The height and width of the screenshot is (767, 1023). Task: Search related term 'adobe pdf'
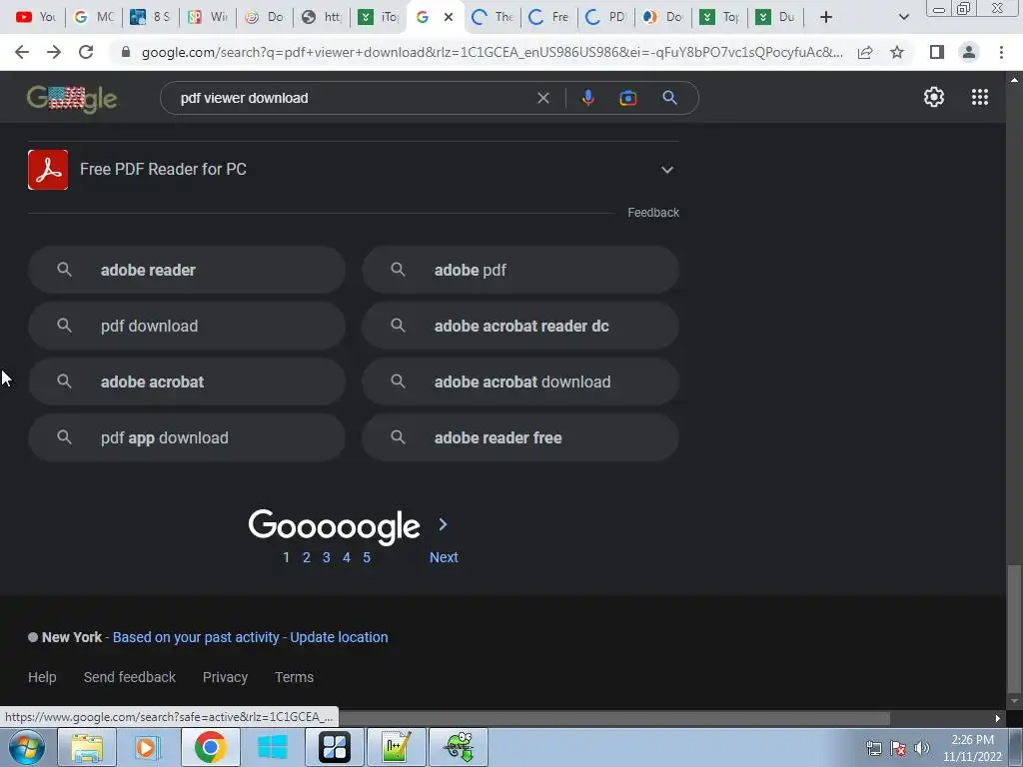520,270
